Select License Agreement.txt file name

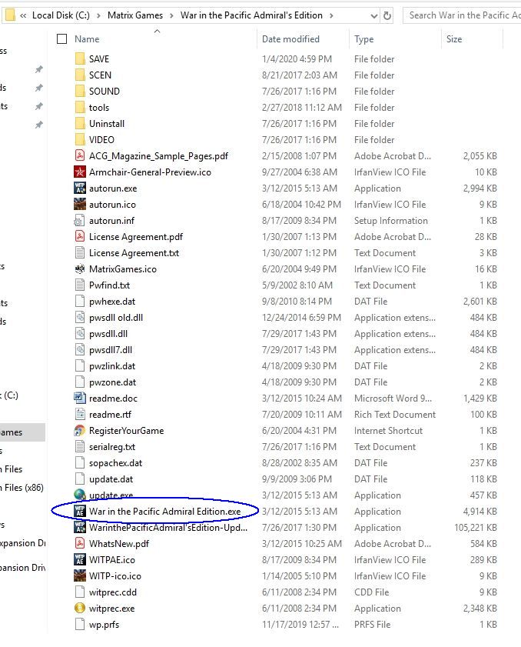click(x=134, y=252)
